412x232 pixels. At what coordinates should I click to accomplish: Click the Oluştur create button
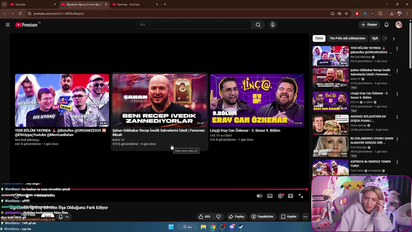tap(369, 25)
